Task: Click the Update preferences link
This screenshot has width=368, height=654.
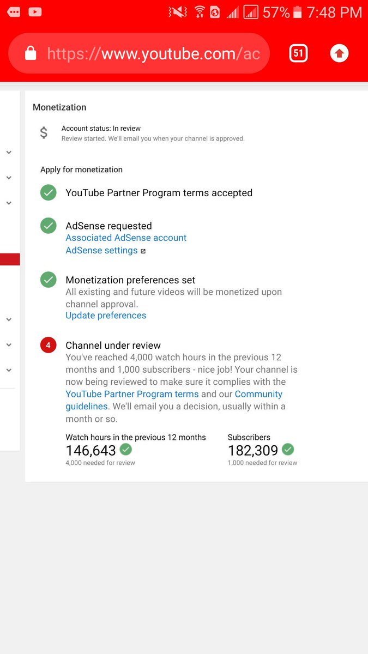Action: click(106, 315)
